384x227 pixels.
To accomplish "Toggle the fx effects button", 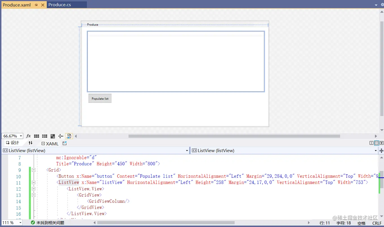I will click(x=28, y=136).
